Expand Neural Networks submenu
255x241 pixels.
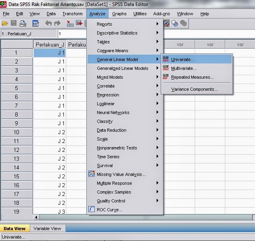125,112
